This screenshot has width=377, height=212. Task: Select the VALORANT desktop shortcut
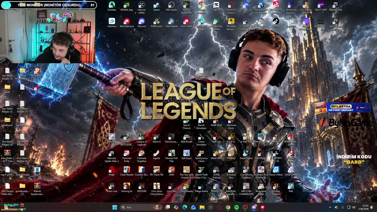[261, 155]
